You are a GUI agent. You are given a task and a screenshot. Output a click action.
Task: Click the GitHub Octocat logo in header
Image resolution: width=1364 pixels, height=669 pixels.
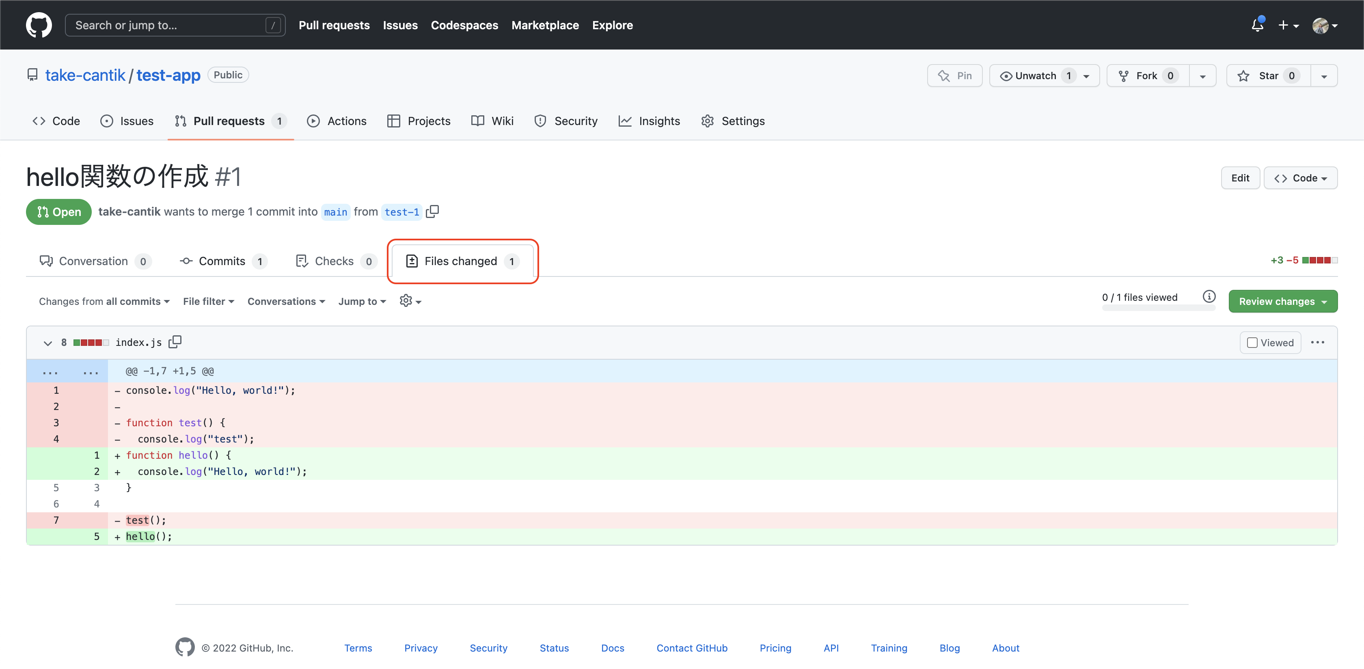click(39, 25)
